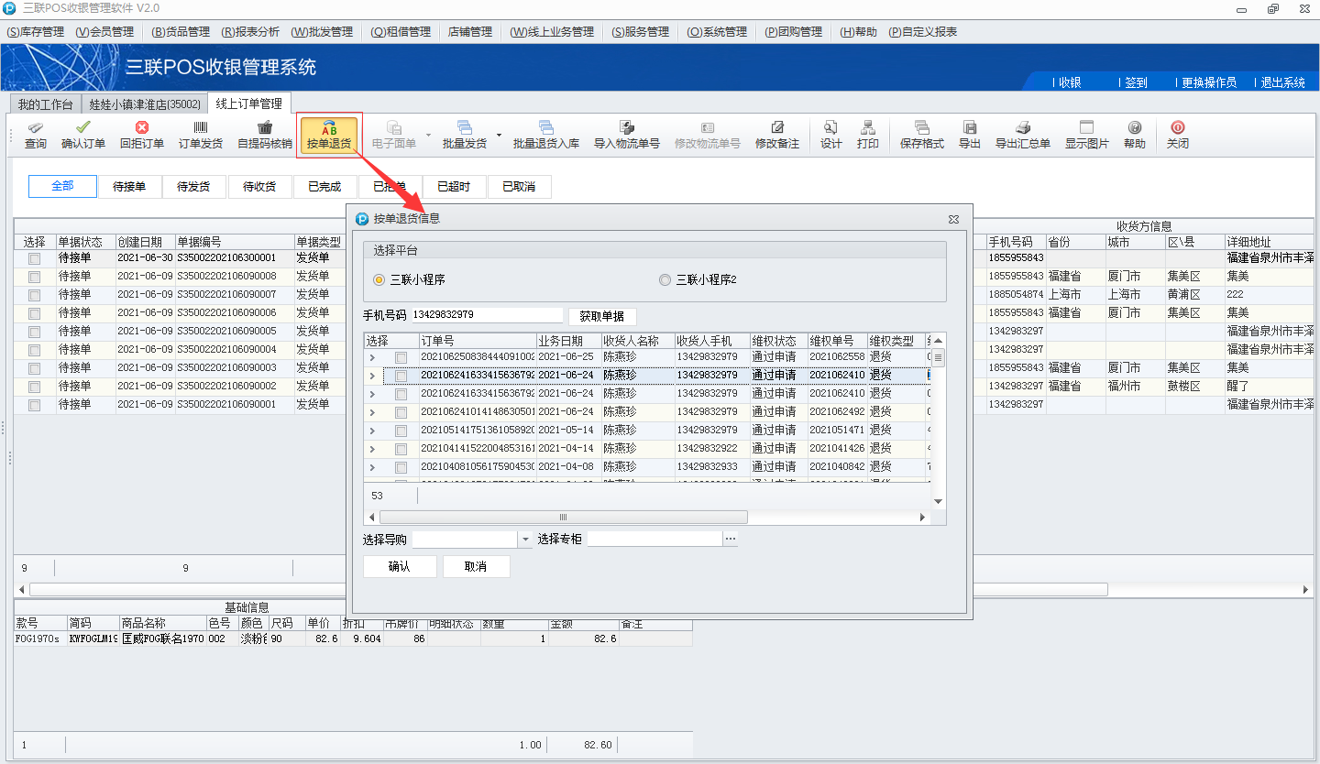Tick the checkbox for order S35002202106090005

[35, 332]
